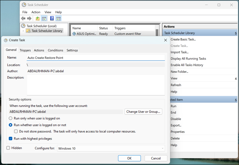This screenshot has width=239, height=165.
Task: Toggle the Show/Hide Console Tree icon
Action: tap(44, 19)
